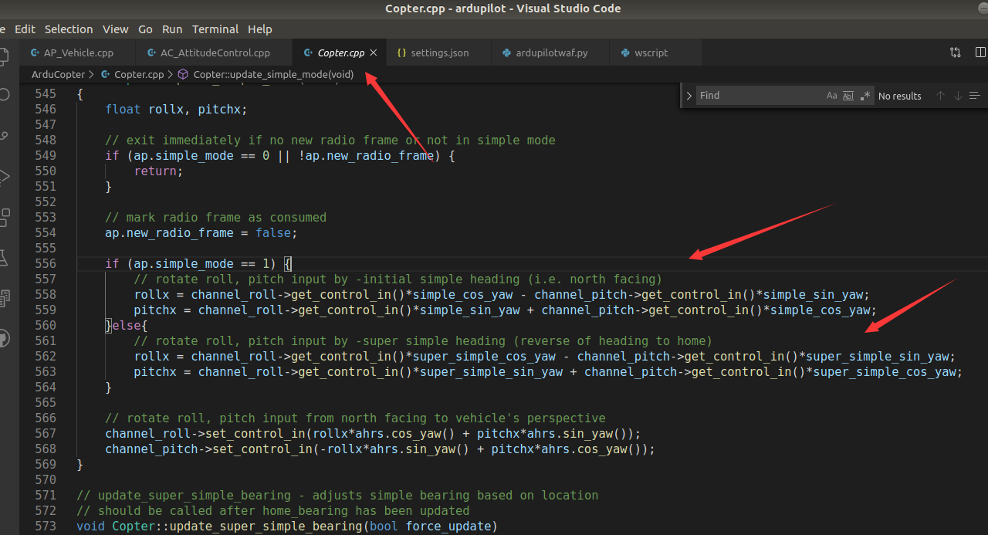Open the Search view in activity bar

[3, 96]
